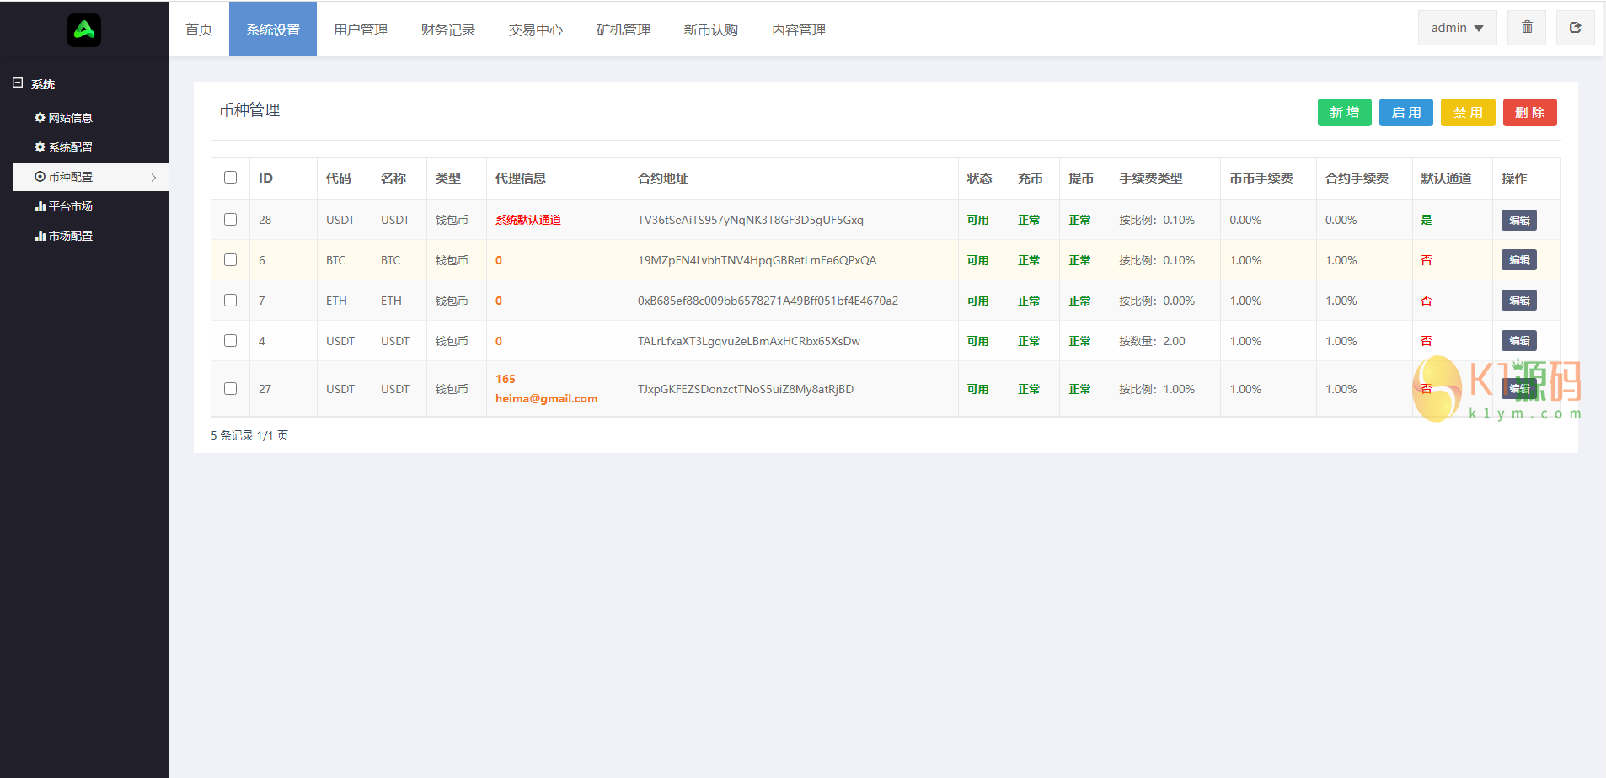The image size is (1606, 778).
Task: Click the logout arrow icon in header
Action: pos(1574,28)
